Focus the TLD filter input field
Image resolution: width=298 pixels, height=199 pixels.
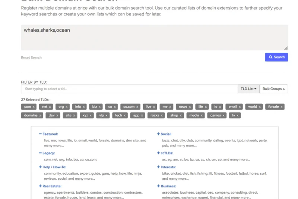tap(129, 89)
